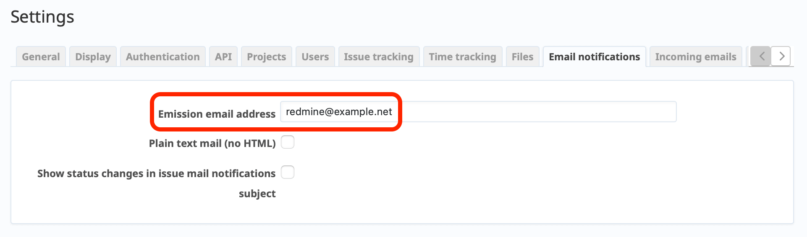Click the Show status changes label text

point(156,173)
